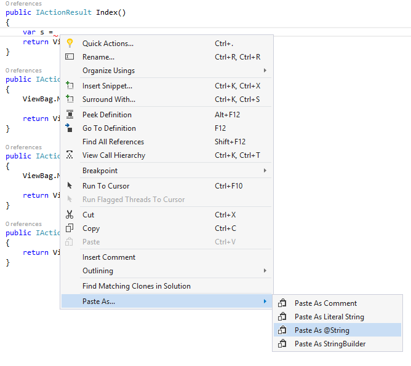Select Insert Snippet... entry

pyautogui.click(x=167, y=86)
